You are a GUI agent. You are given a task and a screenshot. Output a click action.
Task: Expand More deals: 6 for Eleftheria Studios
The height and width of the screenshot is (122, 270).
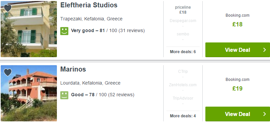coord(183,51)
